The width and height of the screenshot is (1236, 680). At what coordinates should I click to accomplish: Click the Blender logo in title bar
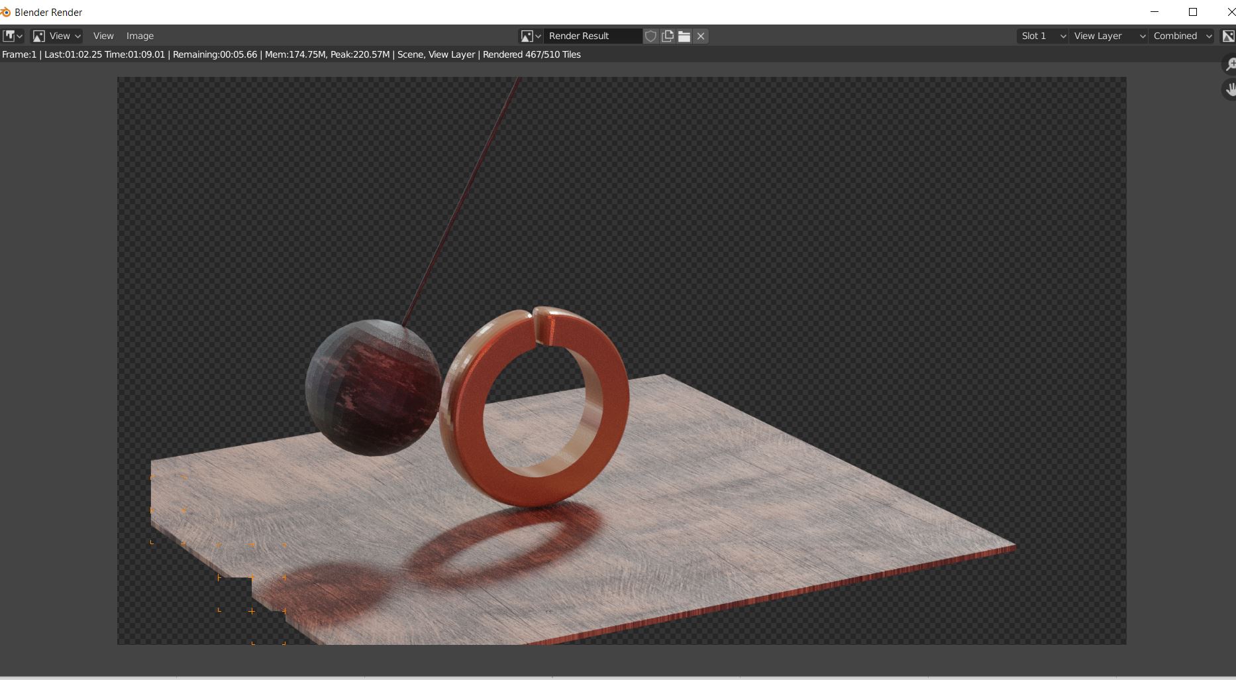(6, 12)
